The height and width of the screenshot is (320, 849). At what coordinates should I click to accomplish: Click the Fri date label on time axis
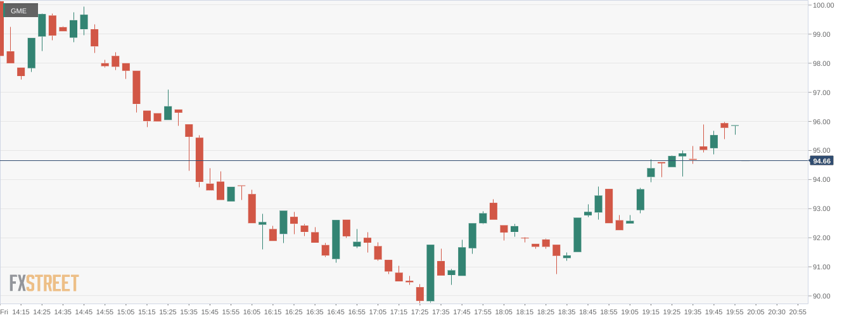4,312
